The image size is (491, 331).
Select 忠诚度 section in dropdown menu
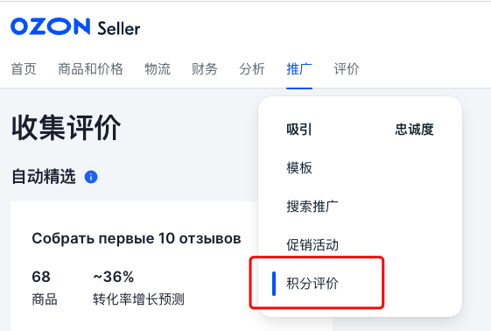coord(414,130)
